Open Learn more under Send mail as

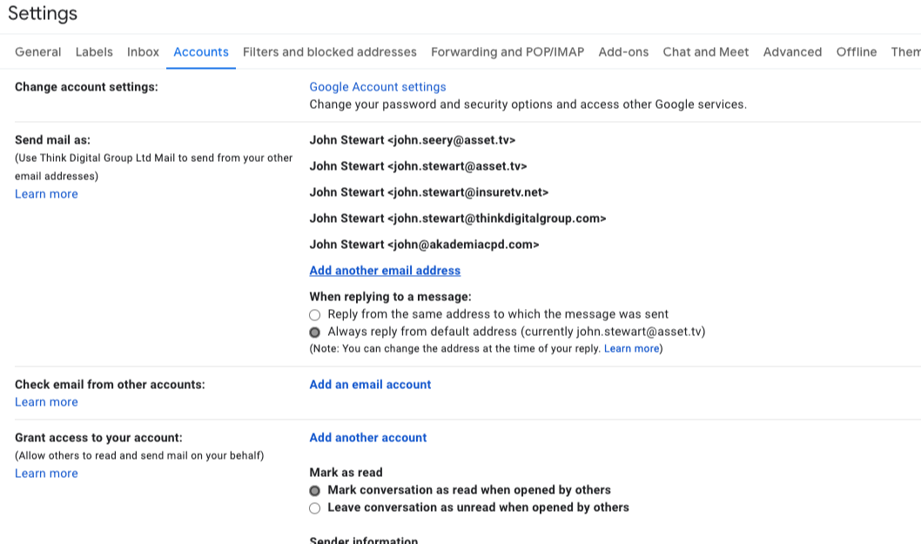[46, 194]
